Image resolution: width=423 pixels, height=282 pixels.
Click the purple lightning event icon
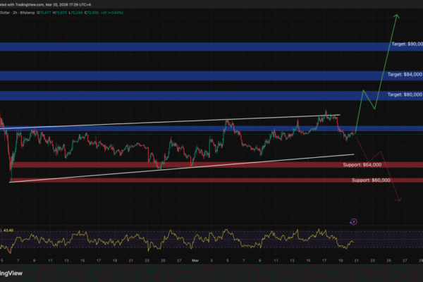pyautogui.click(x=354, y=221)
